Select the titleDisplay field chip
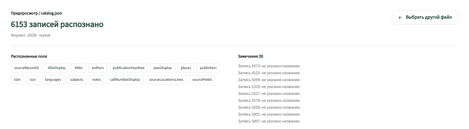This screenshot has height=129, width=469. pos(57,68)
